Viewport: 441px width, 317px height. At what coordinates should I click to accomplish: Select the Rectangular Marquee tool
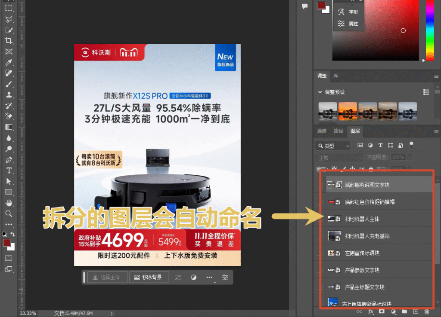9,8
